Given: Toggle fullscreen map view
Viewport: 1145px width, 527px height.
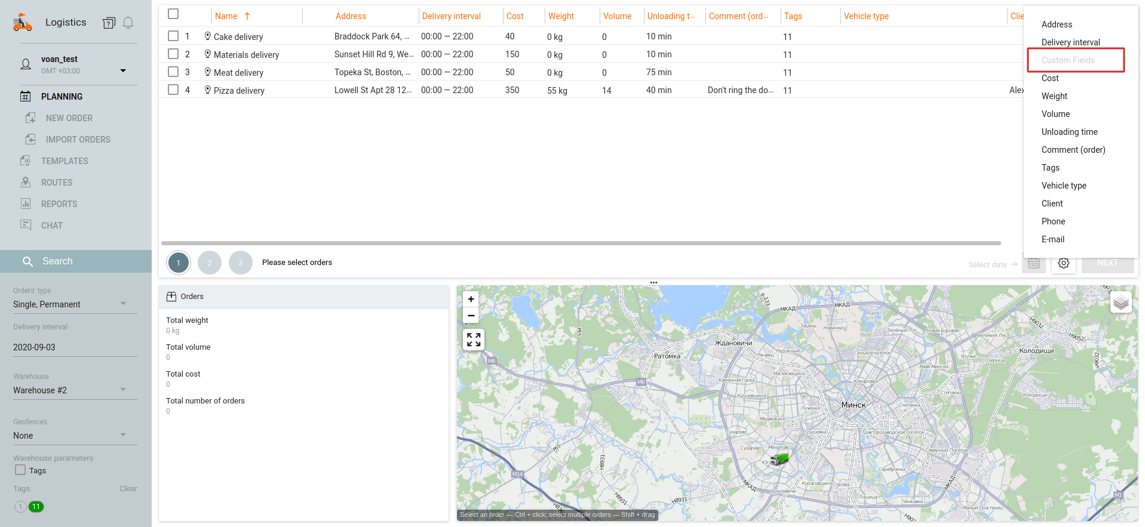Looking at the screenshot, I should 474,340.
